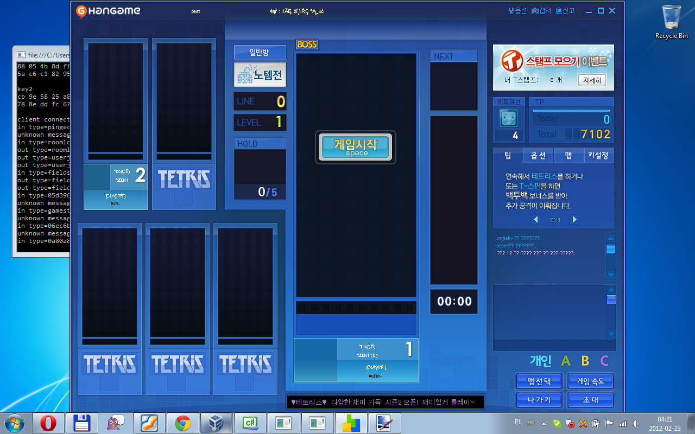Click the empty player slot beside player 2
Viewport: 695px width, 434px height.
(x=184, y=124)
